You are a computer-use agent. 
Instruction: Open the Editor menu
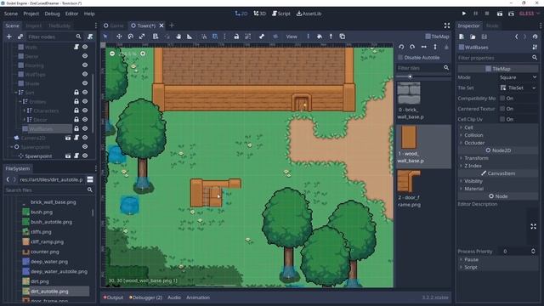tap(71, 14)
